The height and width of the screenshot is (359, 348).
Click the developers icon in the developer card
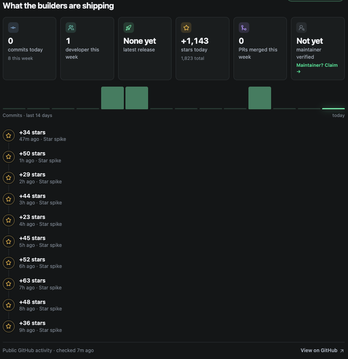pyautogui.click(x=71, y=27)
